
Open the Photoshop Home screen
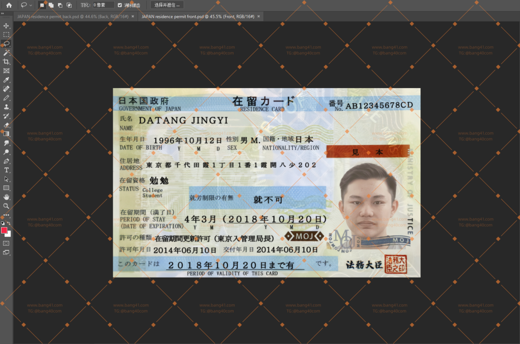coord(10,5)
